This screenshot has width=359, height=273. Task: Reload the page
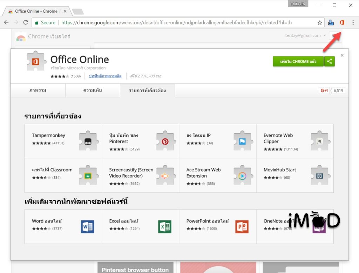(26, 22)
